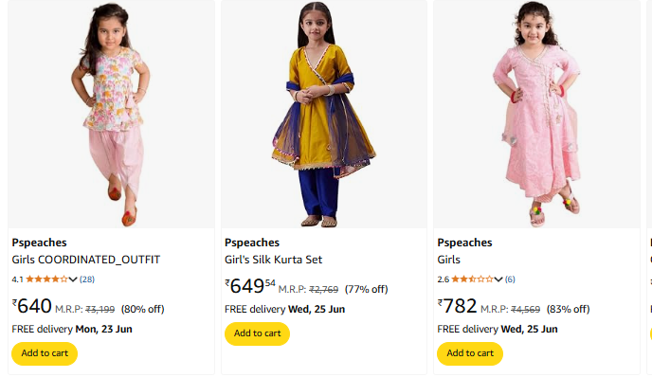Viewport: 652px width, 378px height.
Task: Add the ₹782 Girls dress to cart
Action: 470,353
